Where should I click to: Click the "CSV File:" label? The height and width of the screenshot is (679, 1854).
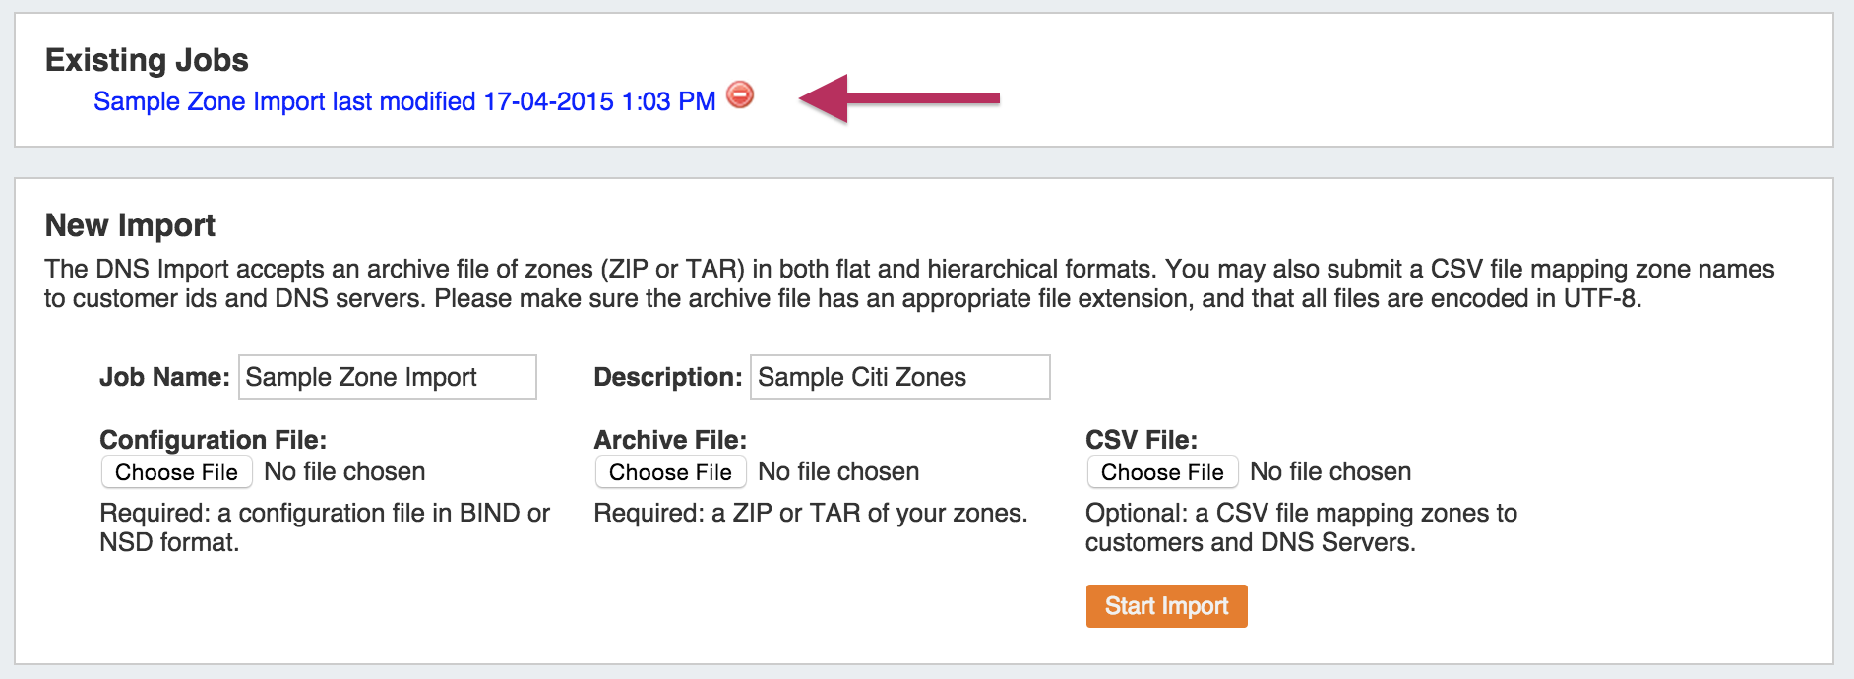pos(1141,439)
